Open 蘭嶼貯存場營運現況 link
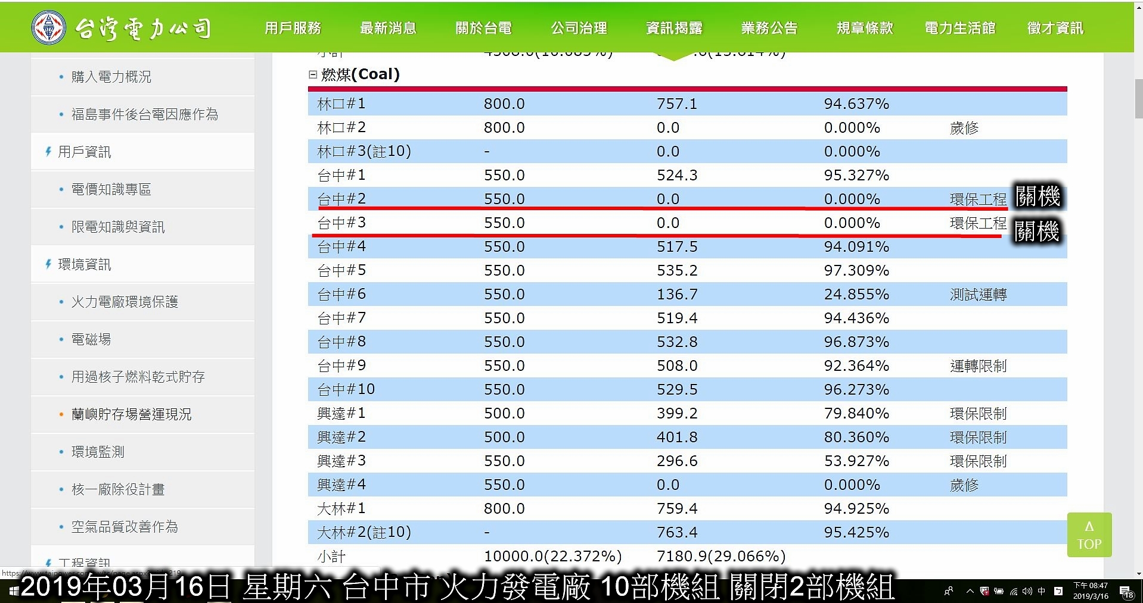The height and width of the screenshot is (603, 1143). (132, 414)
